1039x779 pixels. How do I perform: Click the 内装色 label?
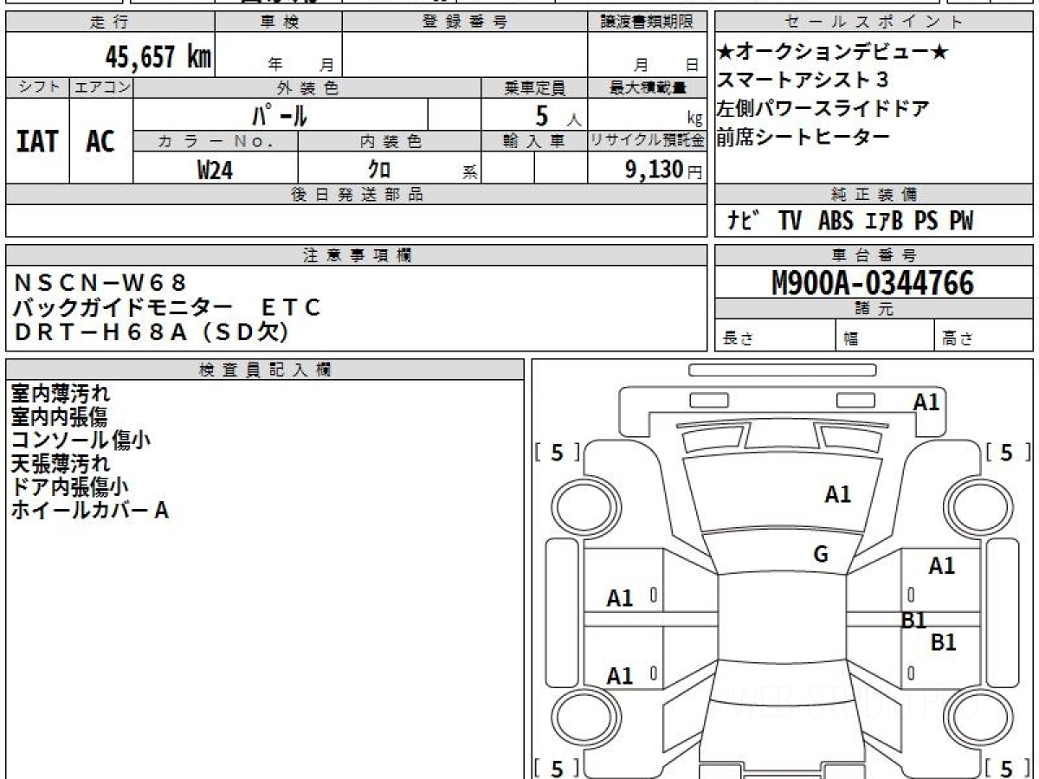[x=390, y=141]
